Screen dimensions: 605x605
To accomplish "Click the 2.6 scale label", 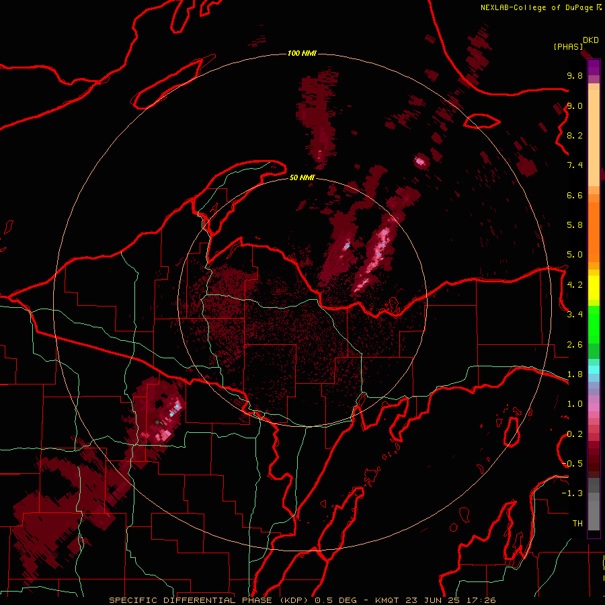I will click(575, 345).
